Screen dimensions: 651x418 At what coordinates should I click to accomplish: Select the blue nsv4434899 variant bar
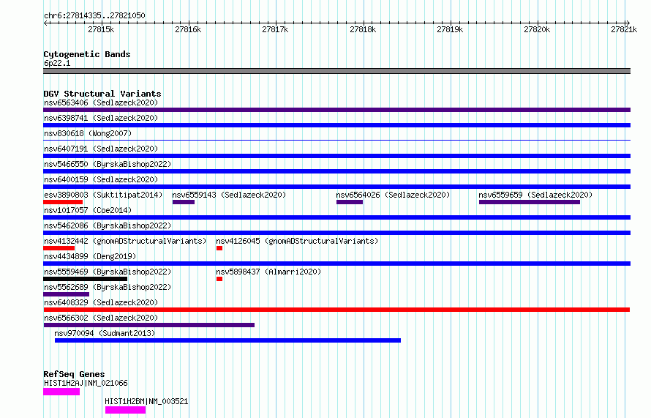coord(336,264)
